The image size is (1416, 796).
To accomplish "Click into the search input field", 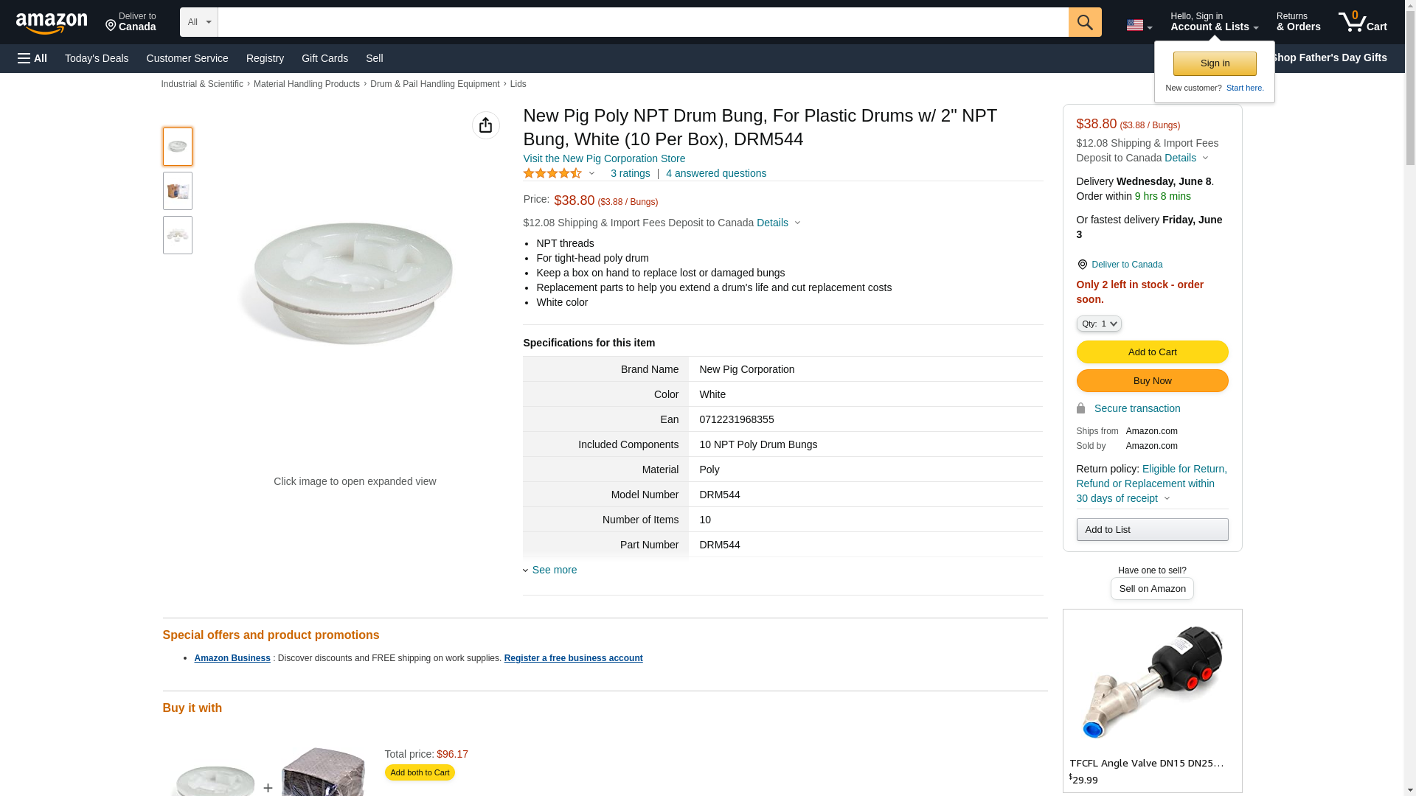I will [642, 22].
